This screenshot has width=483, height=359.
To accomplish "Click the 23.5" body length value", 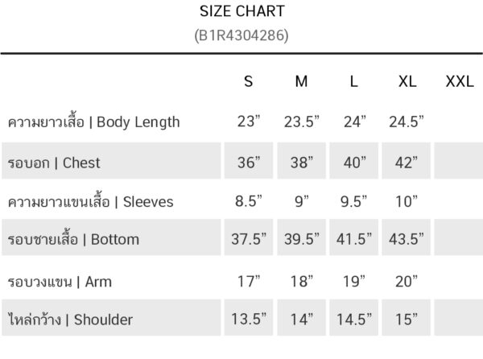I will 302,122.
